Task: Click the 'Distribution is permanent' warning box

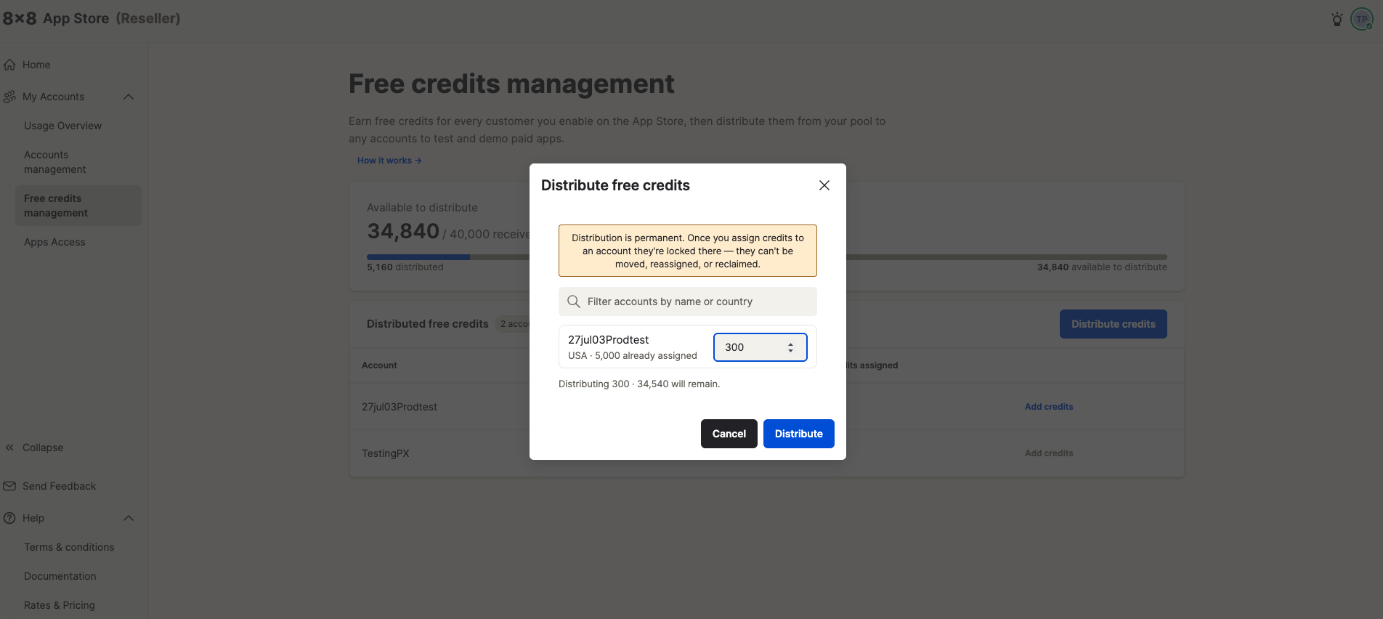Action: coord(688,251)
